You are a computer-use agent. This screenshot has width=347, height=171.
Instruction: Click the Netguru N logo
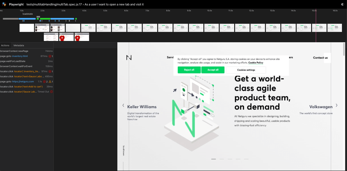(x=129, y=58)
